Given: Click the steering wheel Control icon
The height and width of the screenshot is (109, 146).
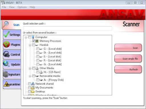Looking at the screenshot, I should (x=6, y=54).
